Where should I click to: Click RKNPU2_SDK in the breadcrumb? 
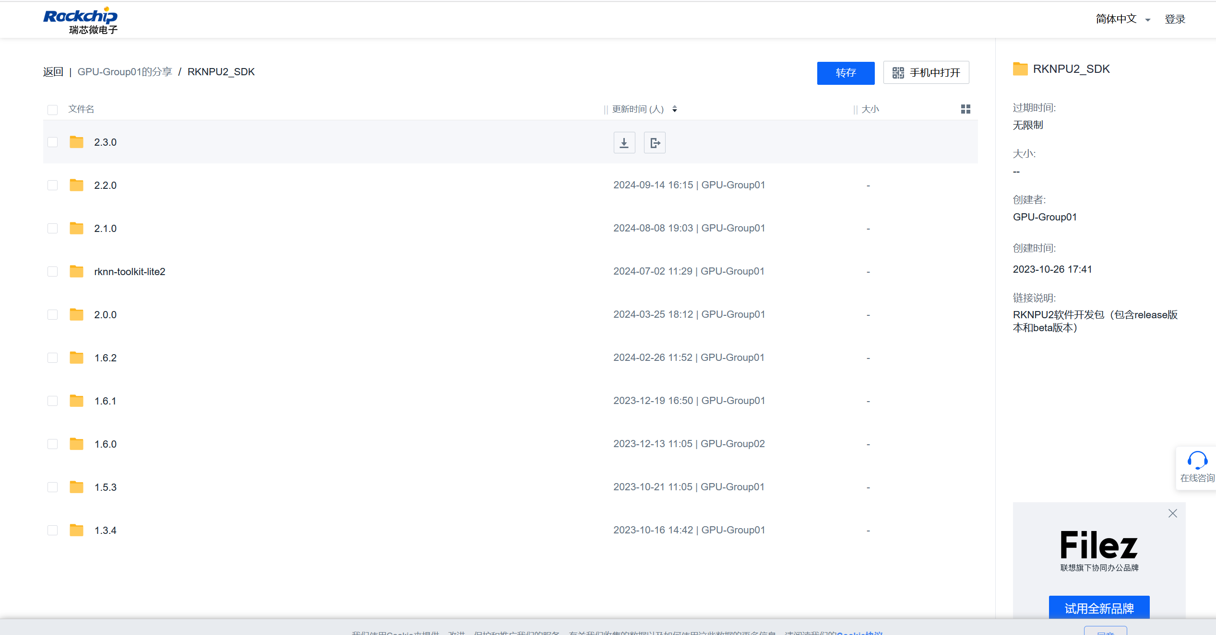221,72
